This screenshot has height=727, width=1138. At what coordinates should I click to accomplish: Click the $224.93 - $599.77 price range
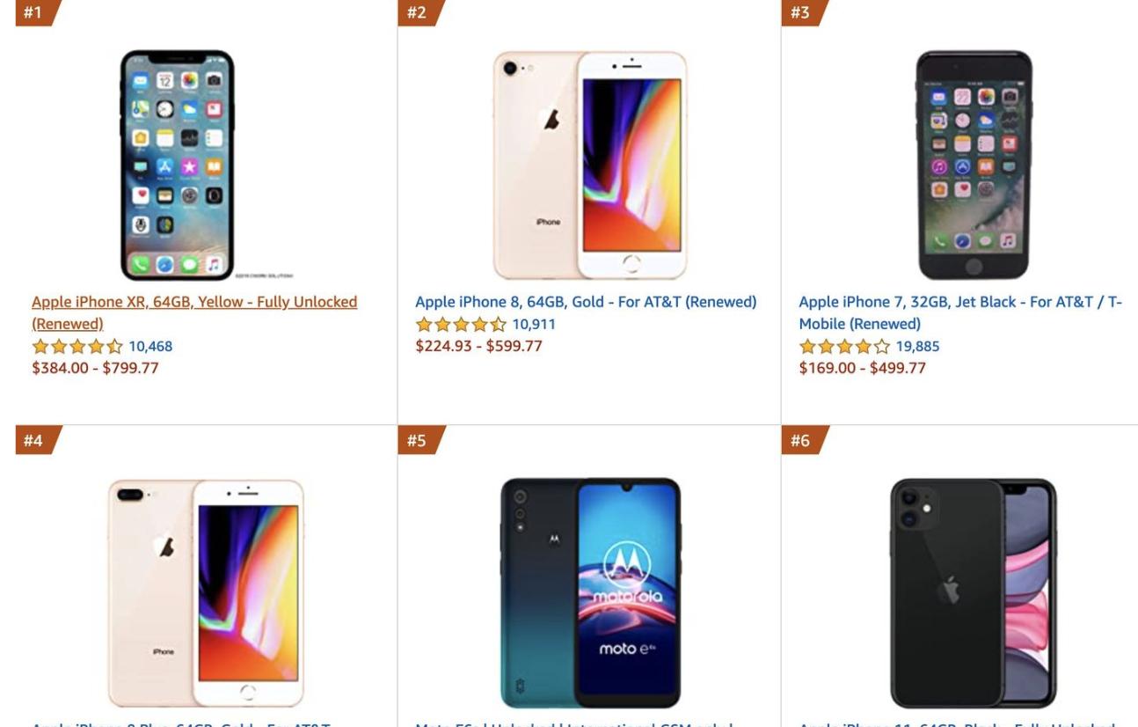pyautogui.click(x=478, y=346)
